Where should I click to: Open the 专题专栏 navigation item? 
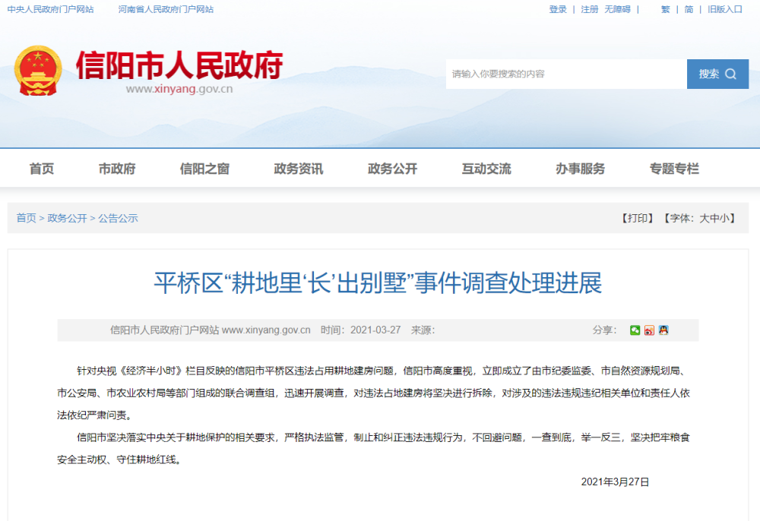coord(674,169)
